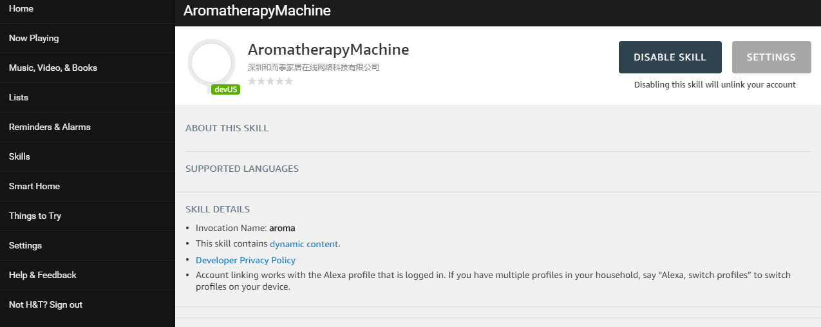Click the AromatherapyMachine skill circular logo
The width and height of the screenshot is (821, 327).
pos(211,63)
